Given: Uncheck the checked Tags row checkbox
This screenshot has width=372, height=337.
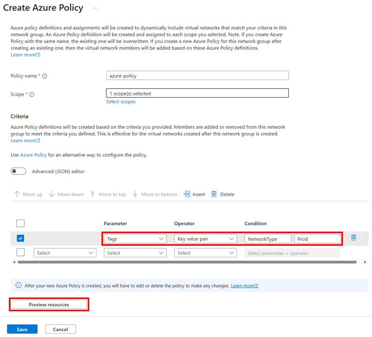Looking at the screenshot, I should point(20,238).
